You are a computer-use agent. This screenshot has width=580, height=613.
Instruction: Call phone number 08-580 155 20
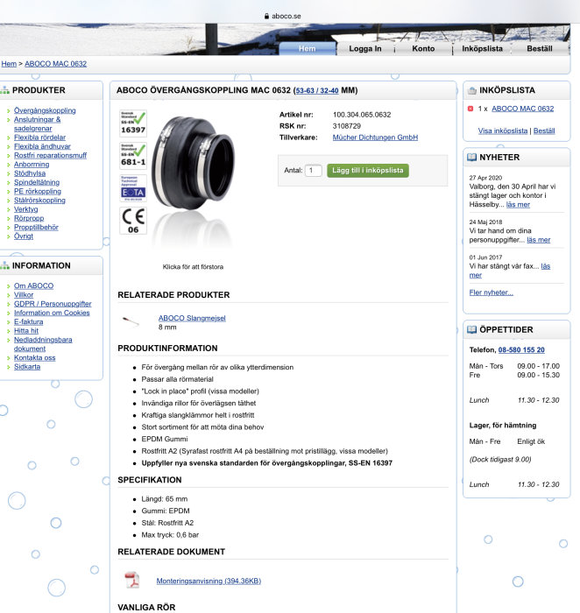click(x=521, y=350)
